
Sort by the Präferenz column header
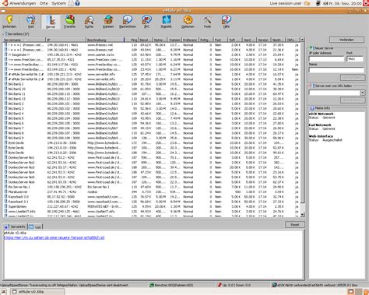pos(190,40)
